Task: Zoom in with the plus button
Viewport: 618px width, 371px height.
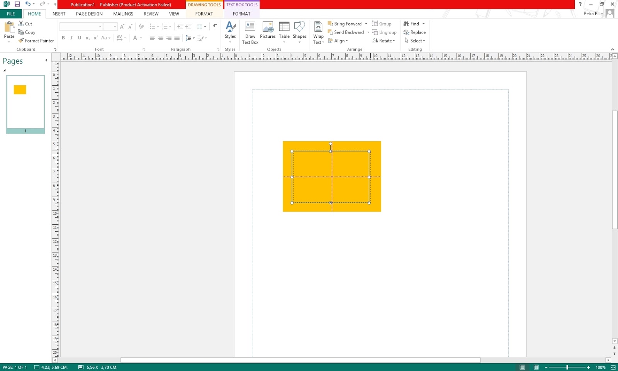Action: pos(588,367)
